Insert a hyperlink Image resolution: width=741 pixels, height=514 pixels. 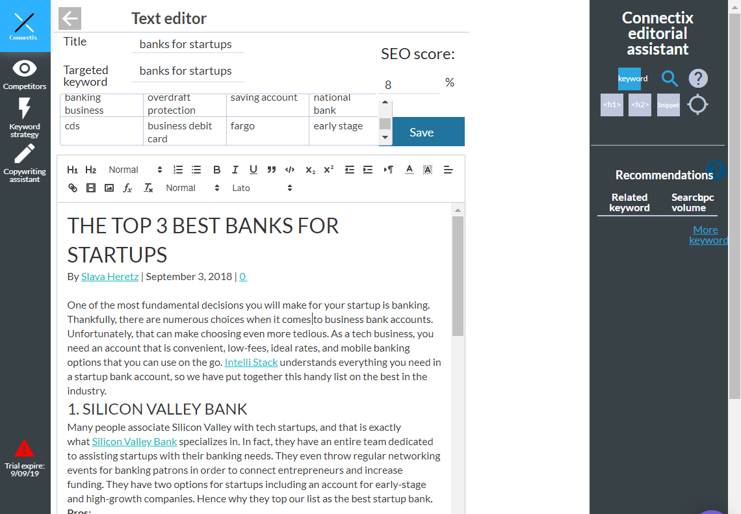[x=72, y=188]
